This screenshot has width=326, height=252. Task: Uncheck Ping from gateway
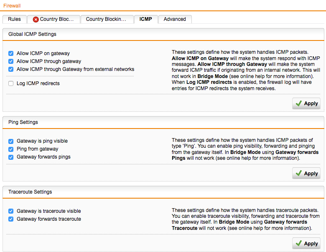11,149
